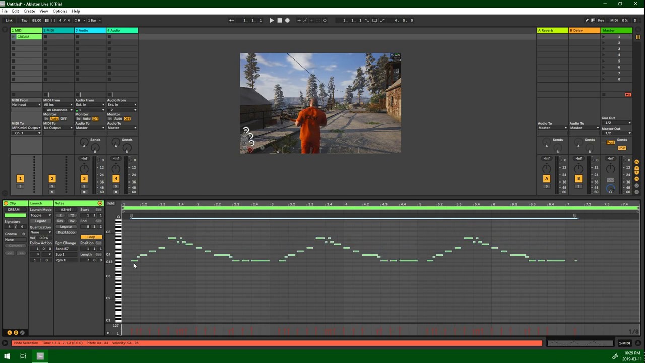This screenshot has height=363, width=645.
Task: Click the clip color green swatch
Action: pyautogui.click(x=15, y=215)
